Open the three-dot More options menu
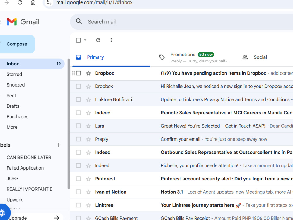The width and height of the screenshot is (293, 220). (111, 40)
